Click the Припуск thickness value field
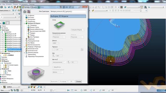 pos(59,49)
